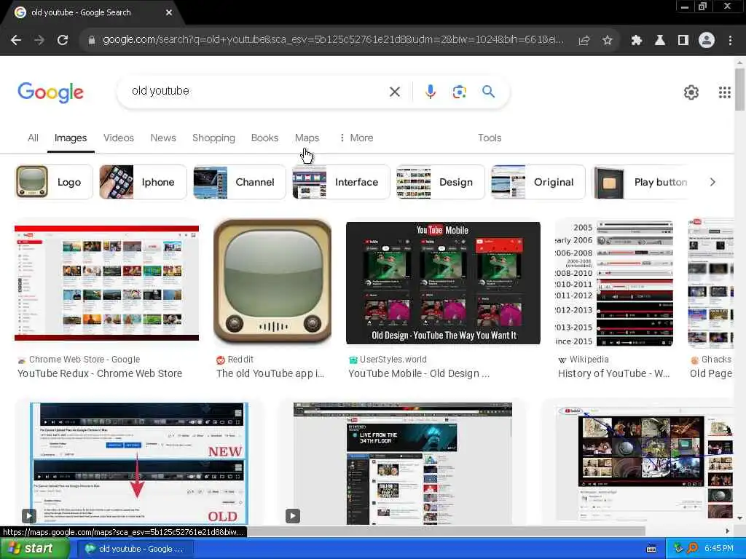Image resolution: width=746 pixels, height=559 pixels.
Task: Open the 'Live from the 34th floor' image
Action: coord(402,464)
